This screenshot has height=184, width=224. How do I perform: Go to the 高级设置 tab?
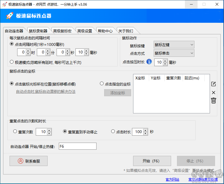tap(85, 31)
